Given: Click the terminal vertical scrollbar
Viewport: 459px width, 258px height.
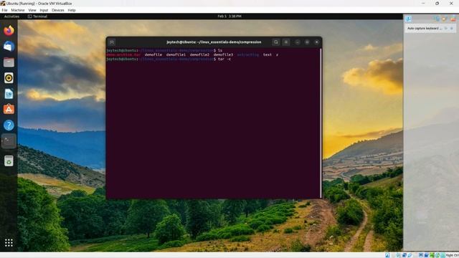Looking at the screenshot, I should pyautogui.click(x=321, y=123).
